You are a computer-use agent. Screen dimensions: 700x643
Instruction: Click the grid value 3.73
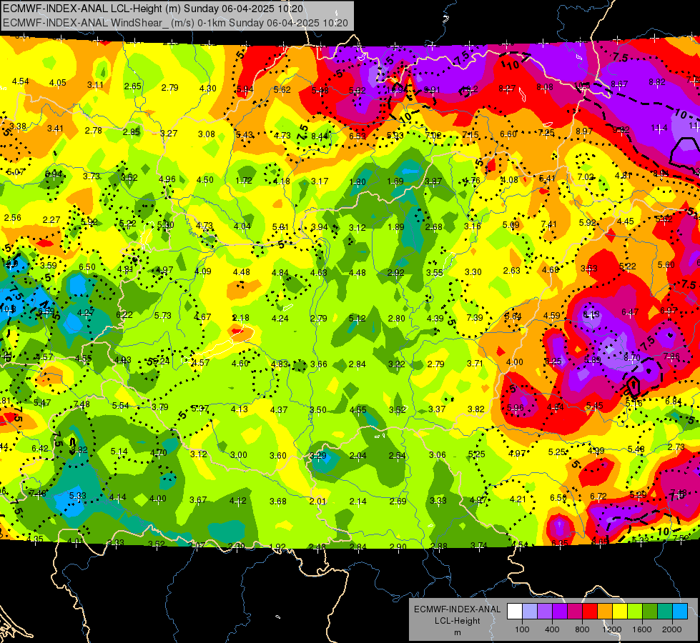click(91, 176)
